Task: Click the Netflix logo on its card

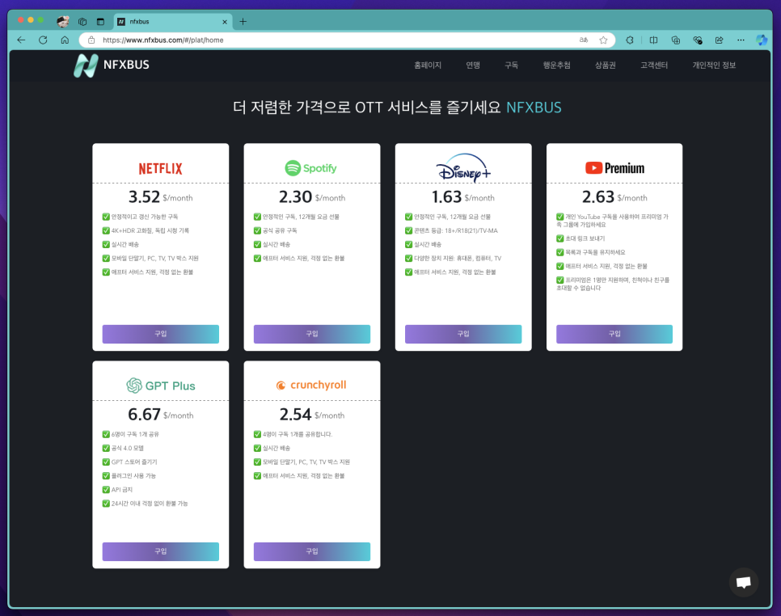Action: pos(160,168)
